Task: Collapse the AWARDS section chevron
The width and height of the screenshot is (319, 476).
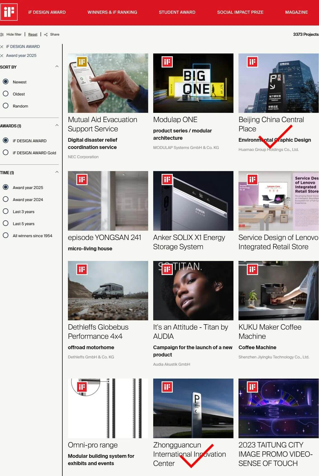Action: pos(57,125)
